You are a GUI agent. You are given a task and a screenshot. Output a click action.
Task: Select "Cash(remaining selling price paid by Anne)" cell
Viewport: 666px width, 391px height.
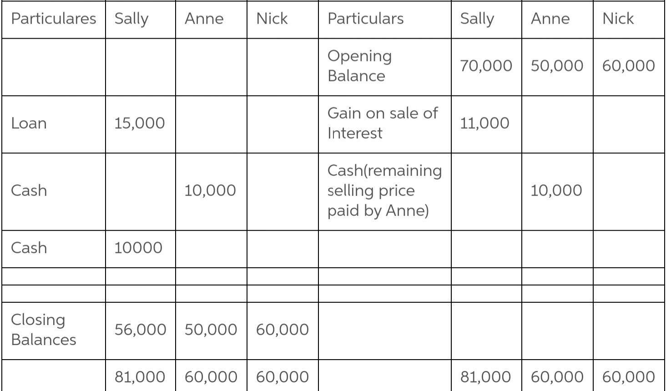point(384,190)
